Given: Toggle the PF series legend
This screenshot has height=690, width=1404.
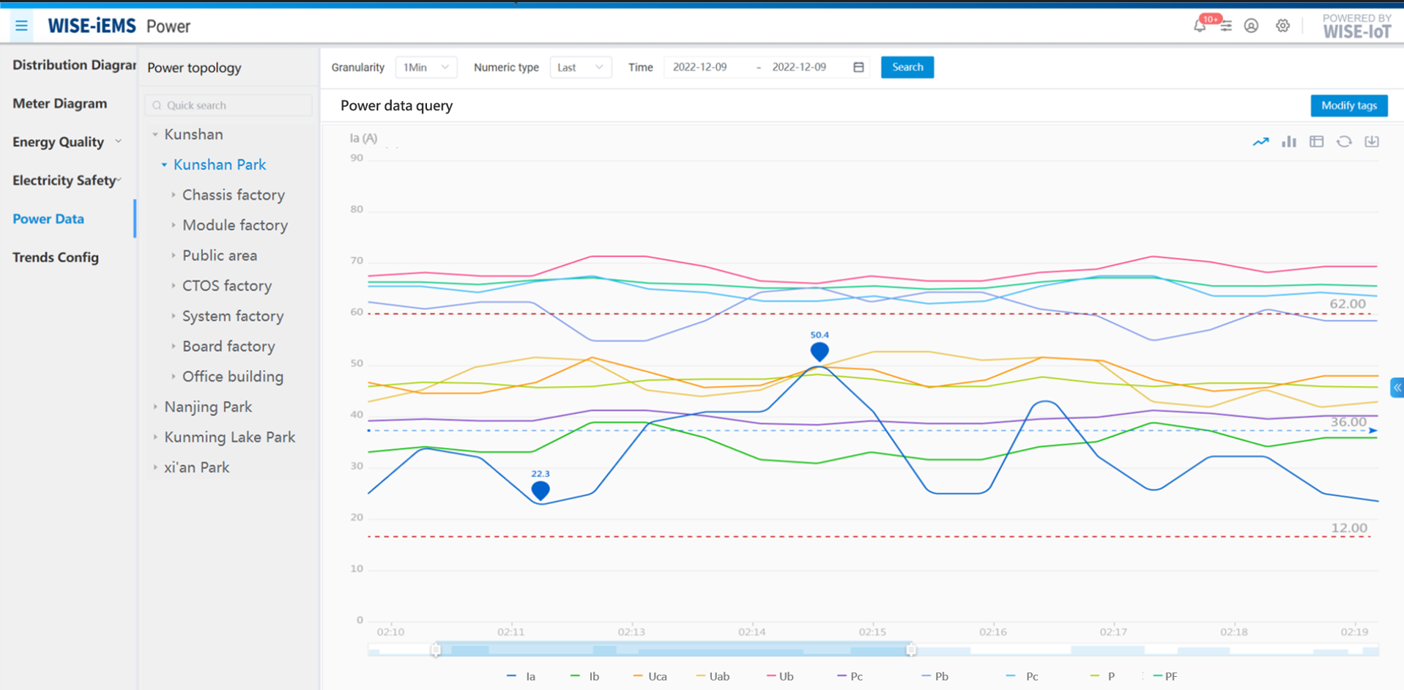Looking at the screenshot, I should (x=1165, y=677).
